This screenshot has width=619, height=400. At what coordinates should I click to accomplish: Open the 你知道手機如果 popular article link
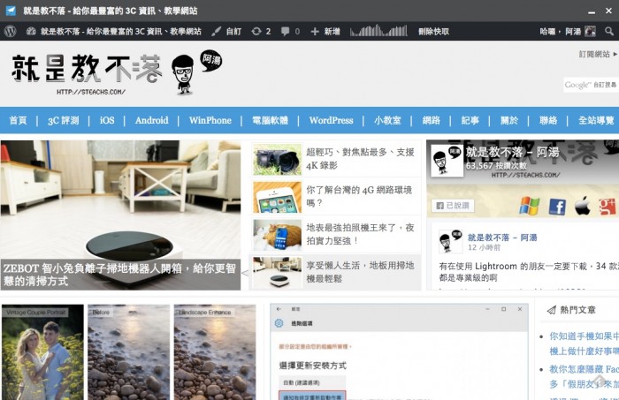coord(584,343)
